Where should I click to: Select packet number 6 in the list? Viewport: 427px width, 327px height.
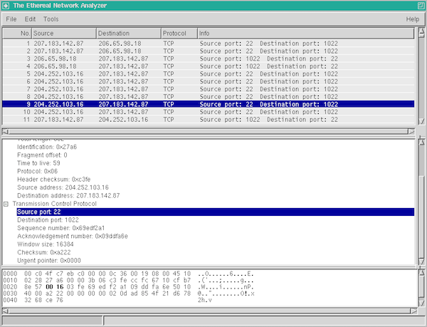pos(209,81)
